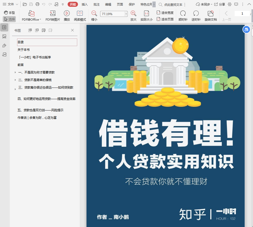This screenshot has width=253, height=227.
Task: Open the 特色应用 tab
Action: click(146, 5)
